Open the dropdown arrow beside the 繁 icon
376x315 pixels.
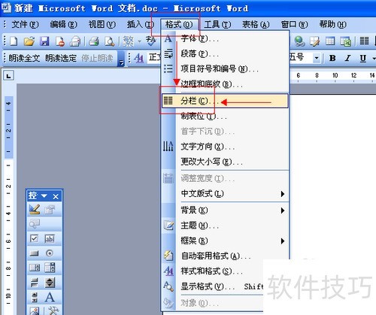click(x=139, y=41)
